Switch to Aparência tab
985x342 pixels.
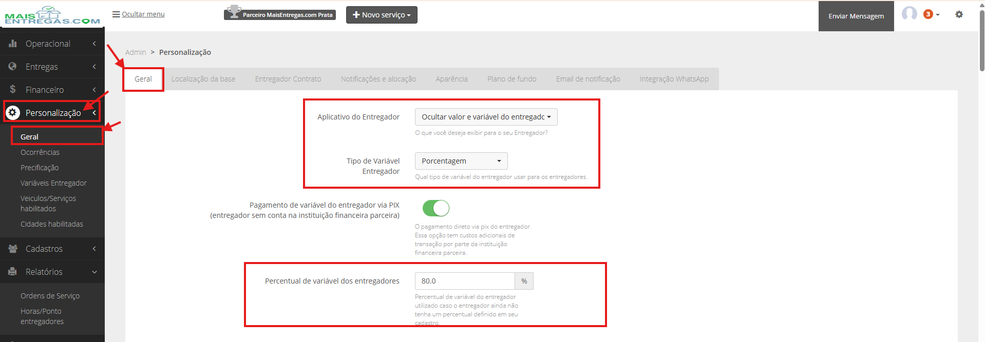451,79
